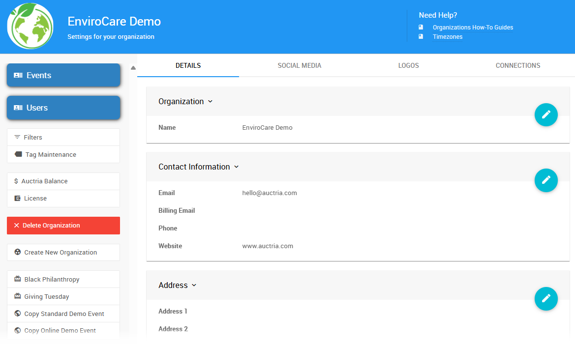Image resolution: width=575 pixels, height=344 pixels.
Task: Collapse the Address section chevron
Action: pyautogui.click(x=194, y=285)
